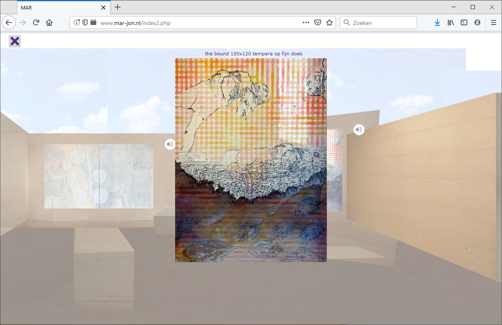502x325 pixels.
Task: Open the Firefox account menu
Action: 477,23
